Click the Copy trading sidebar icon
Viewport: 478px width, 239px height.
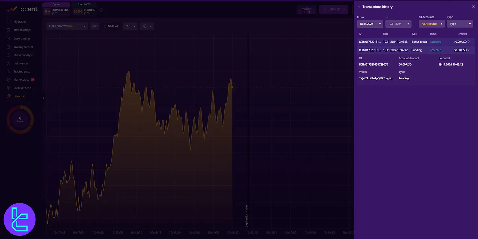pos(9,39)
